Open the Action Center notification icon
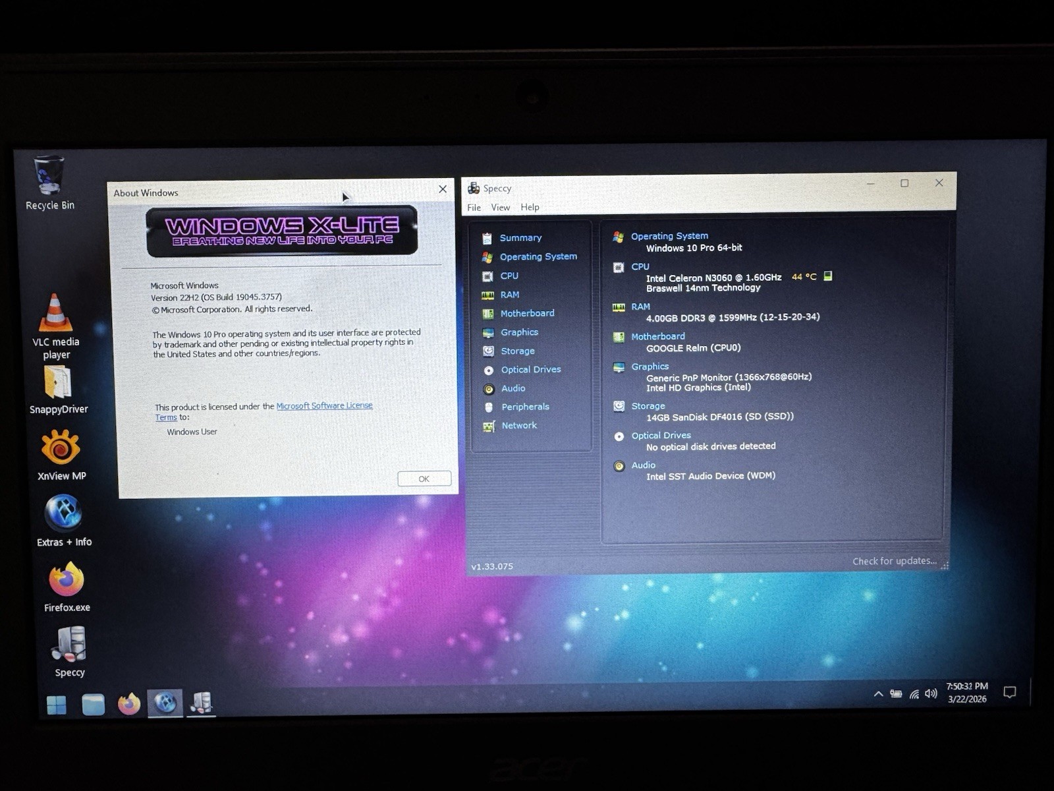Viewport: 1054px width, 791px height. (x=1009, y=692)
